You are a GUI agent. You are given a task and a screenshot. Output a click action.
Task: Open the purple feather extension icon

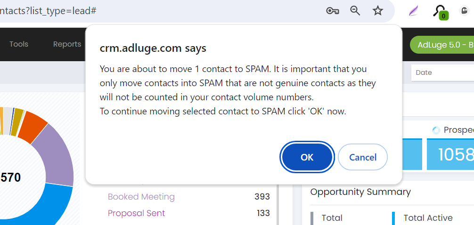pyautogui.click(x=413, y=11)
